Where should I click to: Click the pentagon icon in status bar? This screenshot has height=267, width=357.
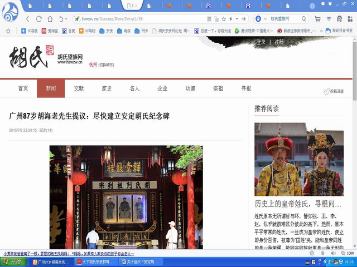312,254
